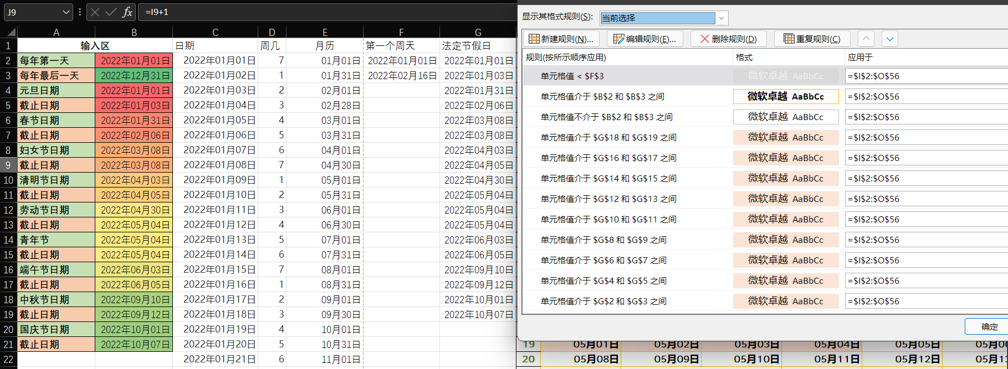Select rule 单元格值介于 $B$2 和 $B$3 之间
Image resolution: width=1008 pixels, height=369 pixels.
click(x=602, y=96)
